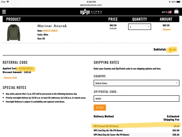Click the orange ENTER button
Image resolution: width=182 pixels, height=137 pixels.
(x=100, y=108)
